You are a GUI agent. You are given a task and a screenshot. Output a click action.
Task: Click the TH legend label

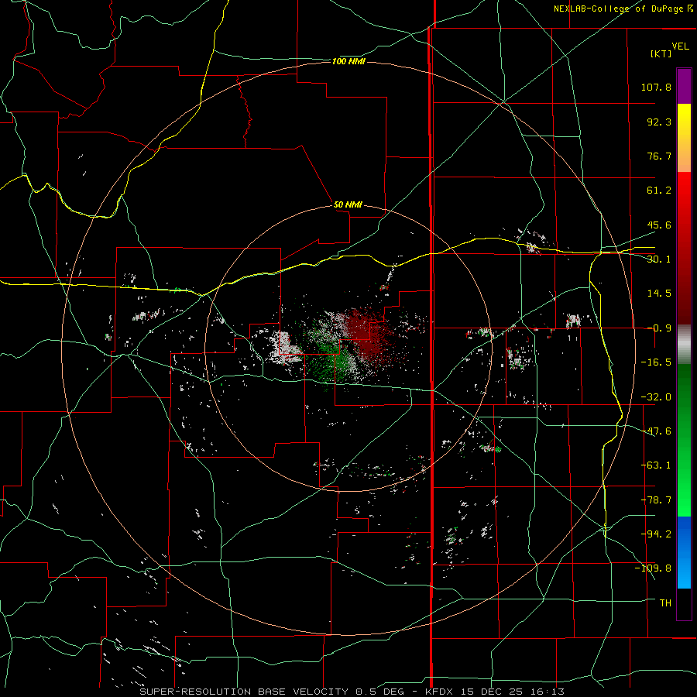point(665,603)
